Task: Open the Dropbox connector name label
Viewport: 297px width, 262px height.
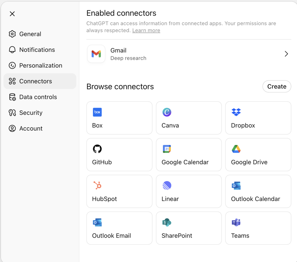Action: coord(243,125)
